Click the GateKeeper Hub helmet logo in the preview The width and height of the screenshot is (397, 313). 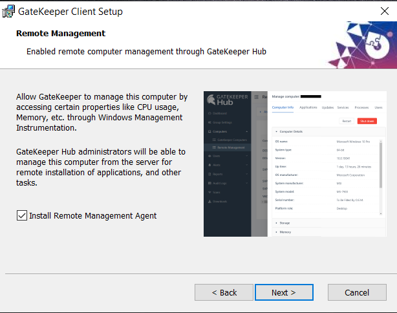tap(211, 100)
